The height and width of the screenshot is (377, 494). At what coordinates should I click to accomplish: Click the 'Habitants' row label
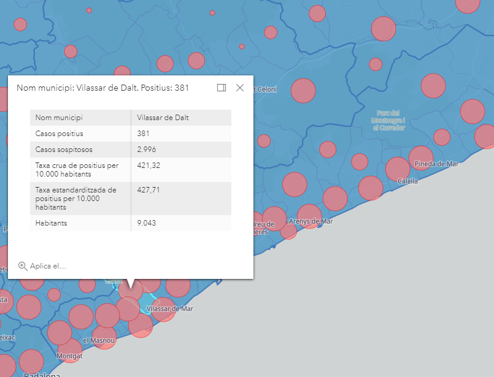pyautogui.click(x=51, y=223)
